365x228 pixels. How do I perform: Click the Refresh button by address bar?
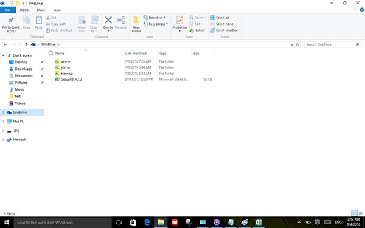point(297,44)
